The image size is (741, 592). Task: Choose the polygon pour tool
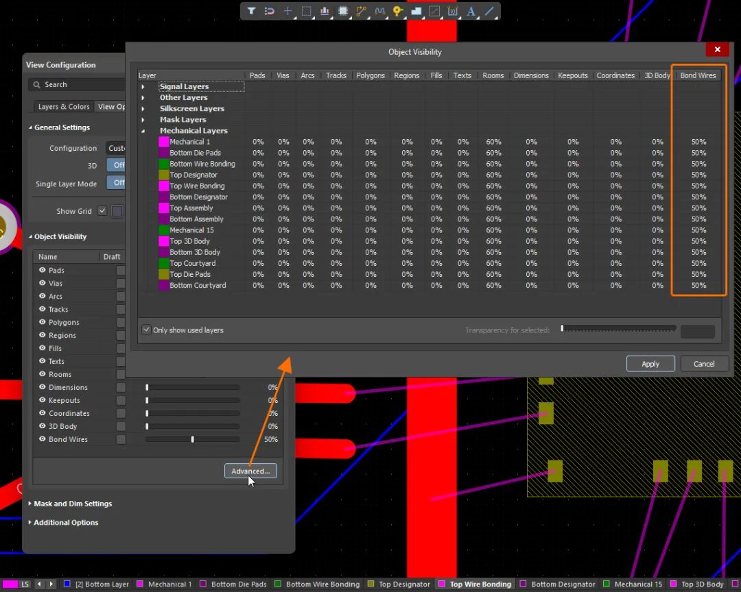click(416, 11)
